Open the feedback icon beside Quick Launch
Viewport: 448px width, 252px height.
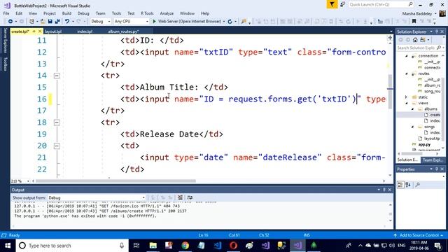point(342,5)
